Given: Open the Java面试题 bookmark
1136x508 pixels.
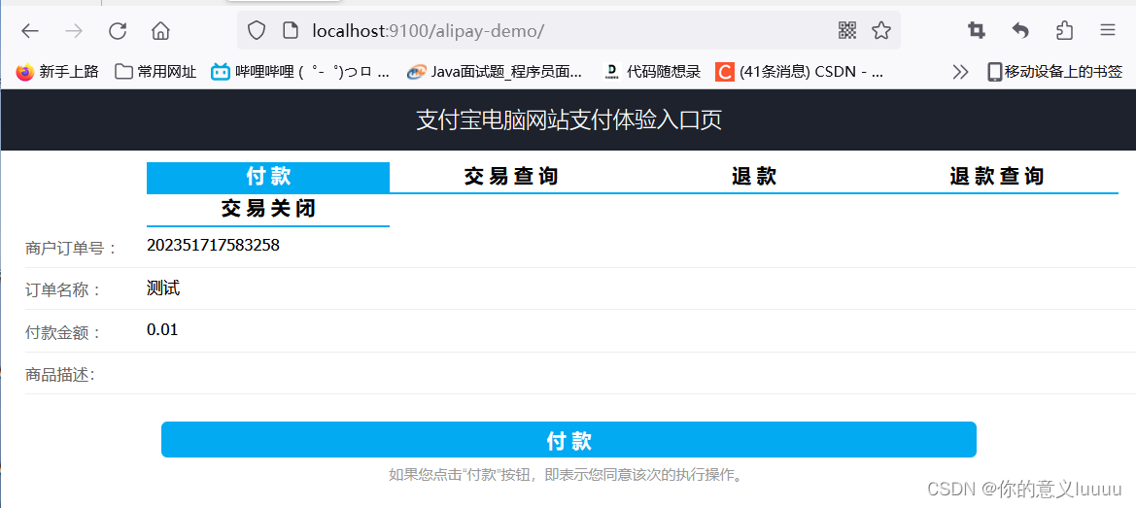Looking at the screenshot, I should click(x=495, y=72).
